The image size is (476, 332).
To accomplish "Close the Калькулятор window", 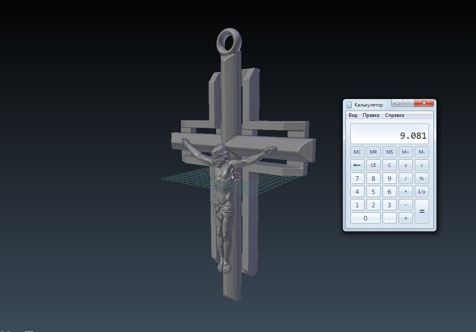I will [424, 103].
